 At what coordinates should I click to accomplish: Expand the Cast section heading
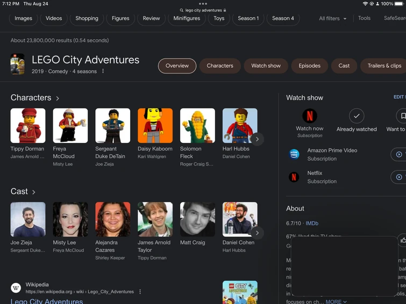(23, 191)
